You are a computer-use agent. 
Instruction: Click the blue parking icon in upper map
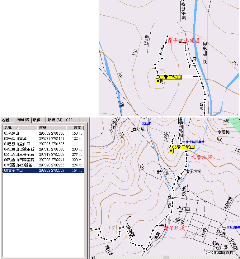coord(194,59)
